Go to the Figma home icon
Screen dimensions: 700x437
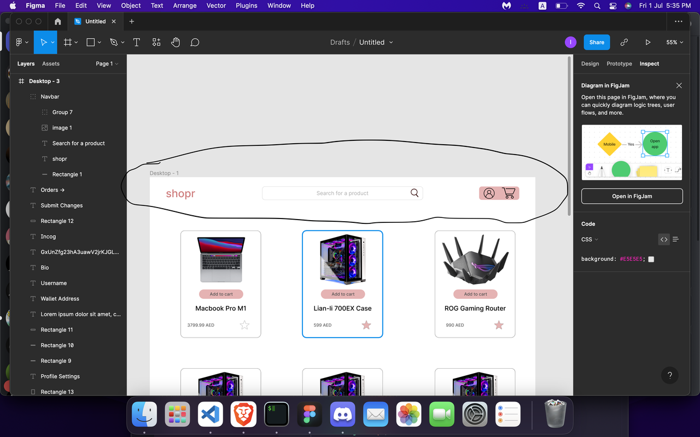pyautogui.click(x=58, y=21)
